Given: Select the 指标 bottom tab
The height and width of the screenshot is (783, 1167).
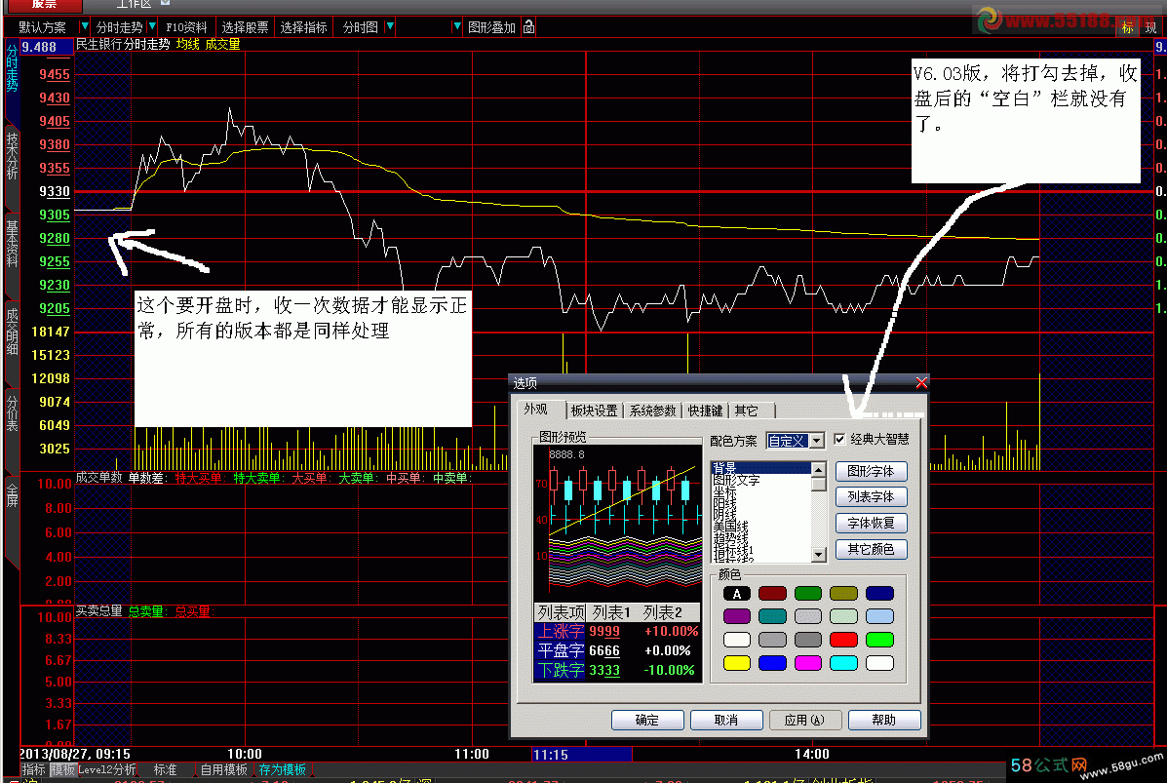Looking at the screenshot, I should (x=33, y=769).
